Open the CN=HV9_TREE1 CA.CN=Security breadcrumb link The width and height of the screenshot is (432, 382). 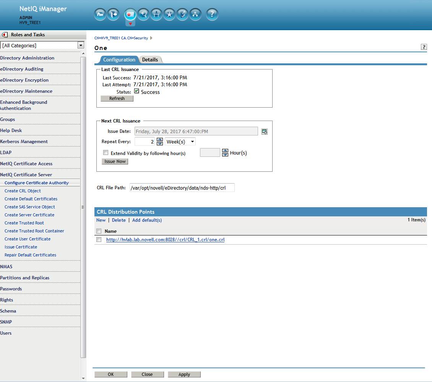[121, 38]
